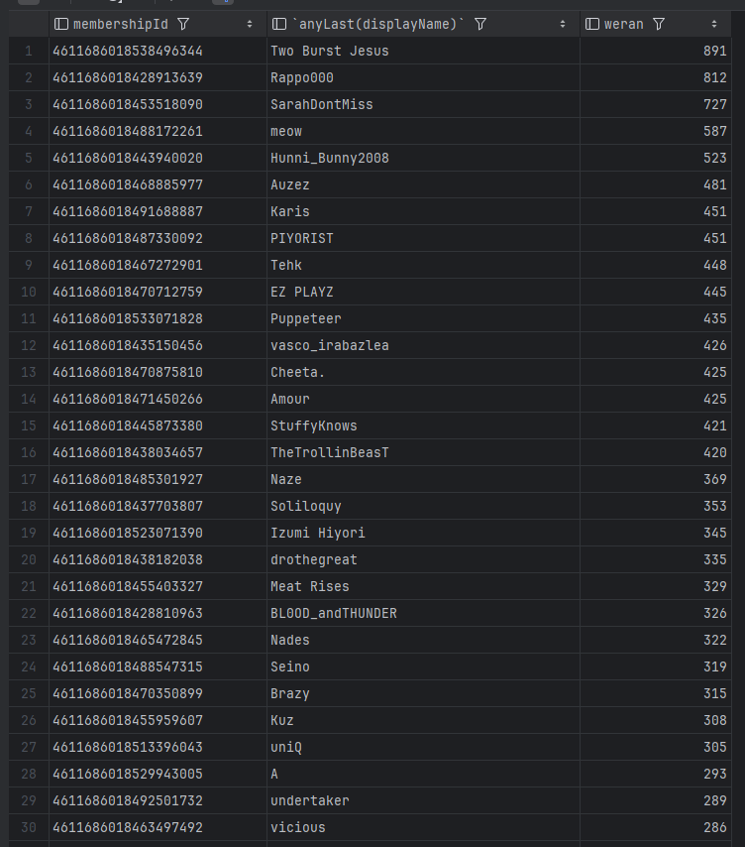
Task: Sort by the anyLast(displayName) column arrows
Action: tap(563, 24)
